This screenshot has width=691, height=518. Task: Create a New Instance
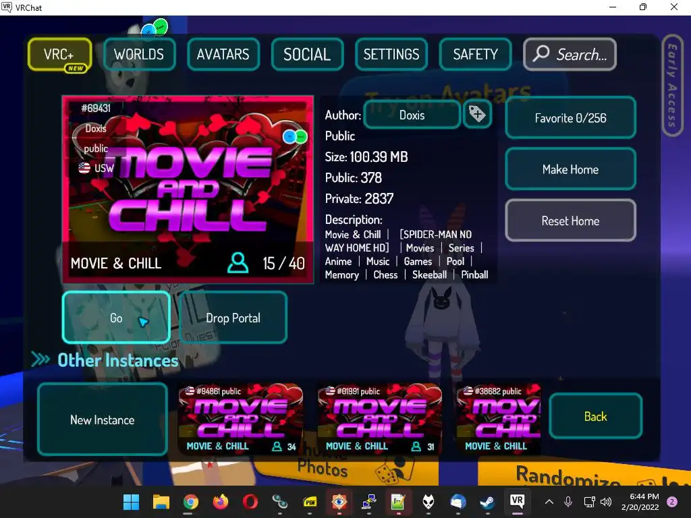coord(103,420)
